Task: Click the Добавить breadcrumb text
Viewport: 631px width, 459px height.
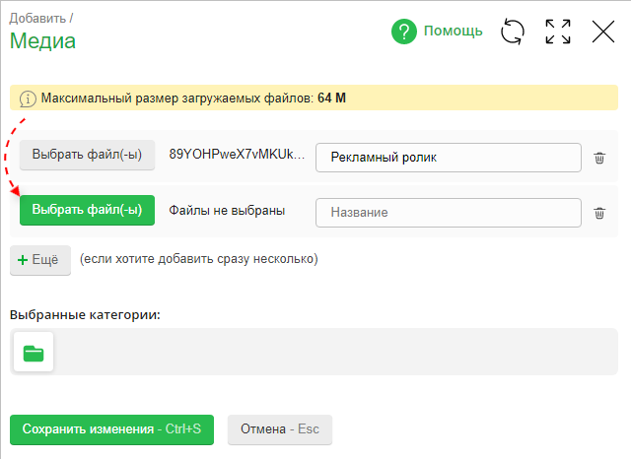Action: (40, 18)
